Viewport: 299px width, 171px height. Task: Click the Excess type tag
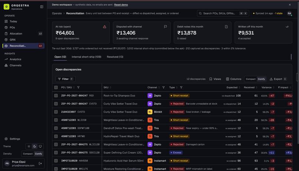[176, 152]
